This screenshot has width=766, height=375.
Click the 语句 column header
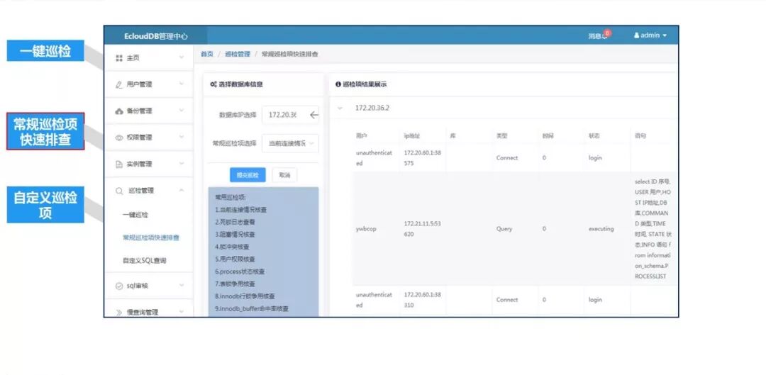[640, 135]
